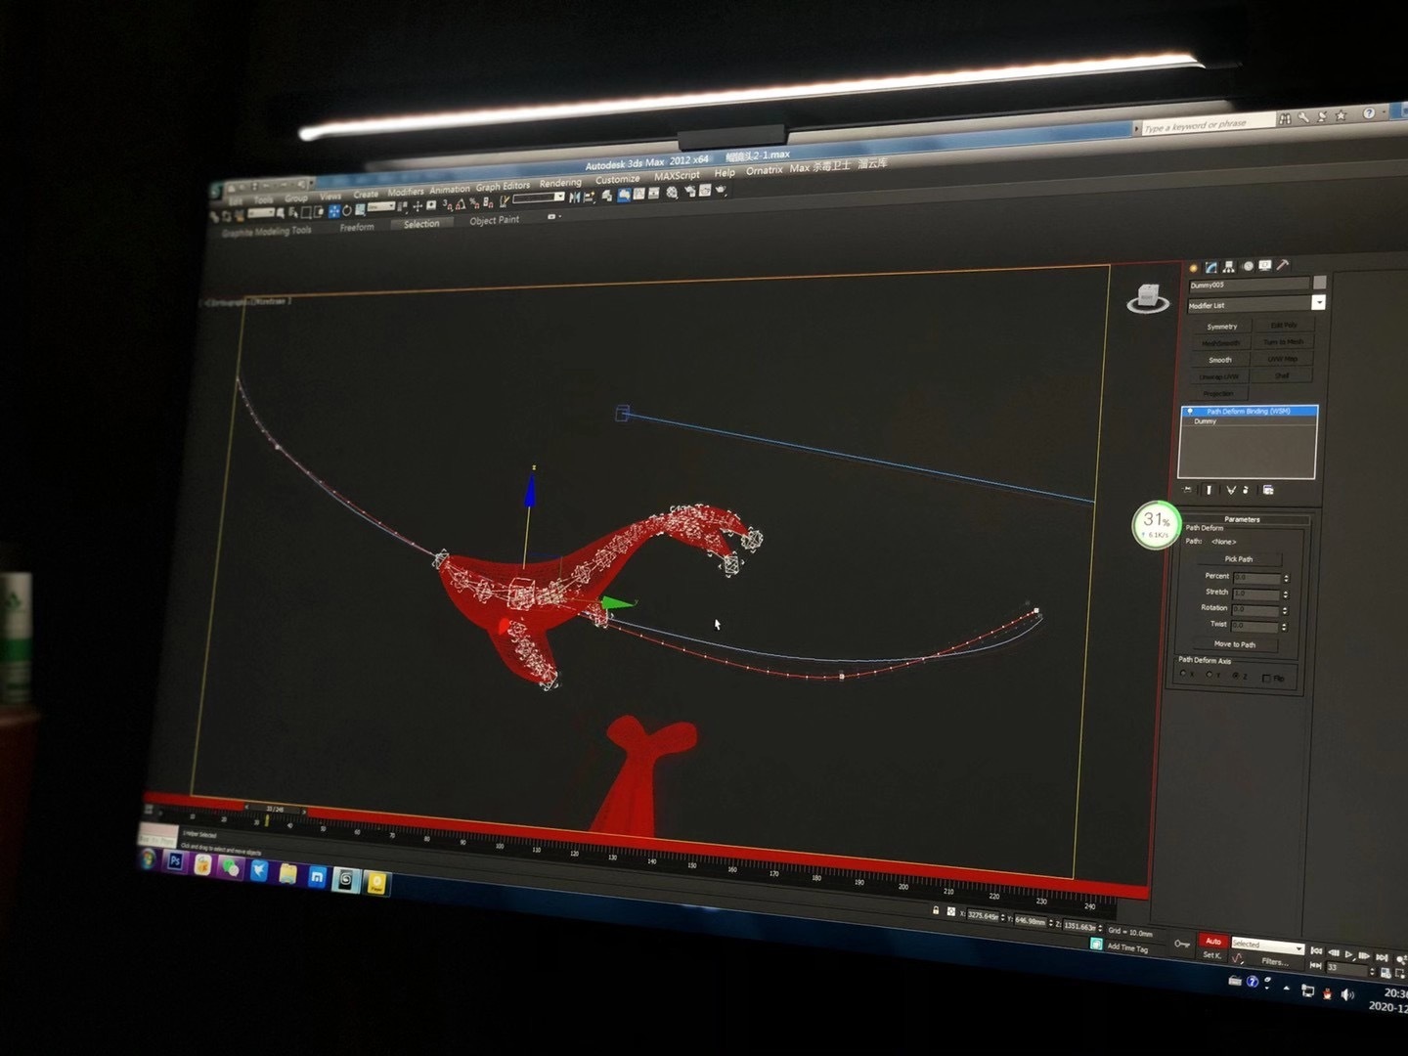Click the Motion panel icon
1408x1056 pixels.
[1248, 266]
